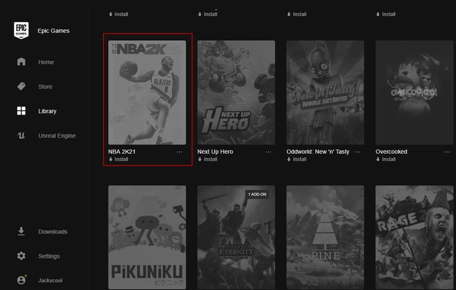Click the Unreal Engine logo icon

point(21,136)
